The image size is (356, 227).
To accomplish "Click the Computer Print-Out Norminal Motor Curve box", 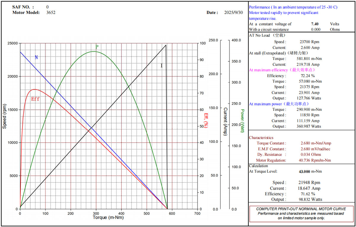I will click(x=301, y=213).
